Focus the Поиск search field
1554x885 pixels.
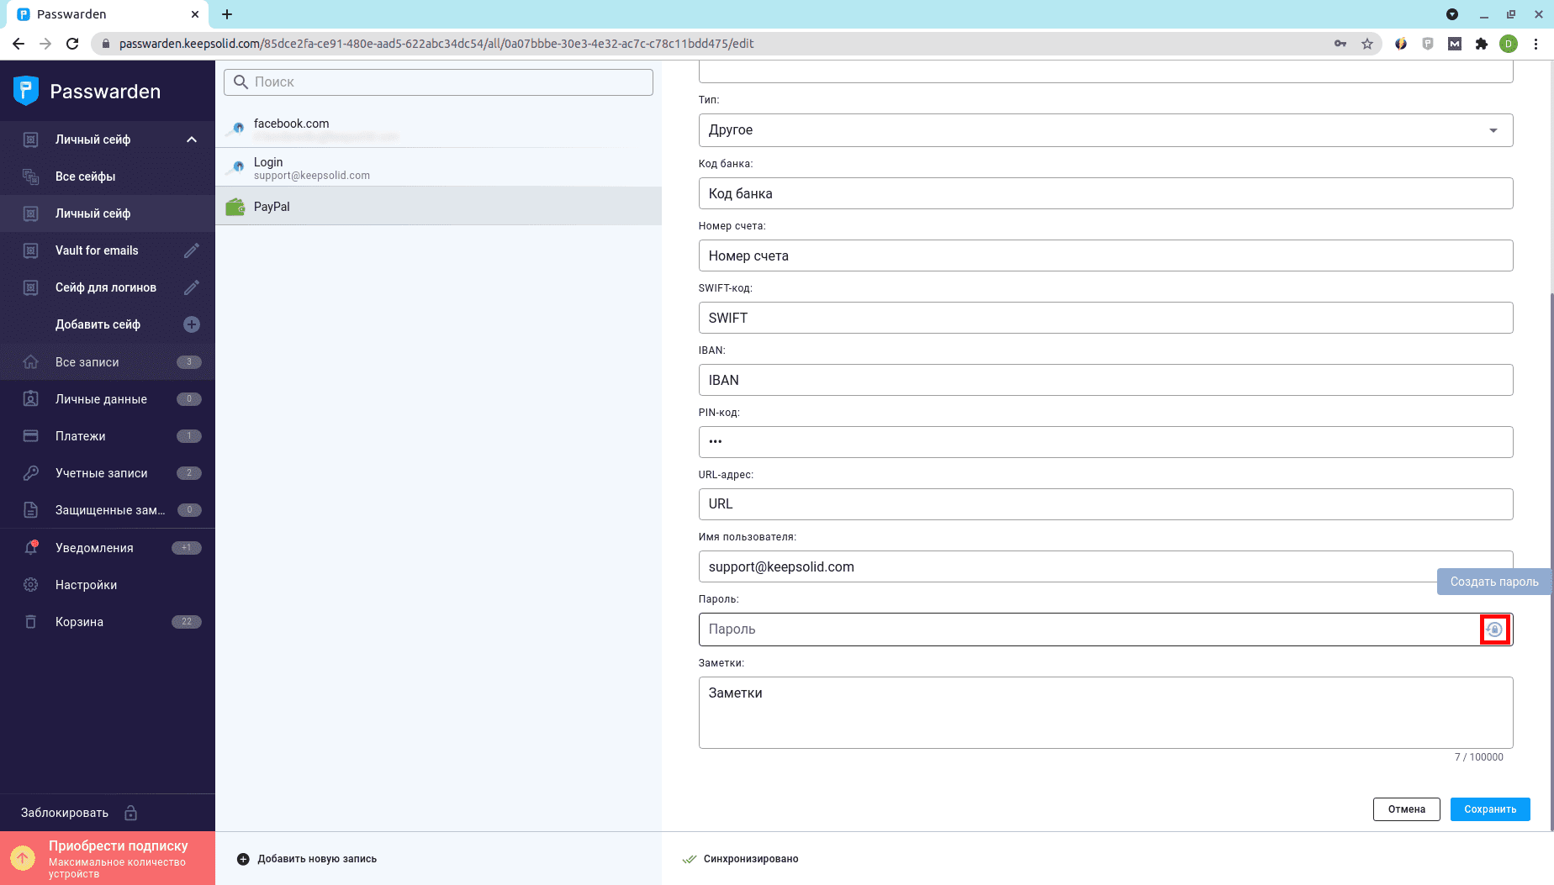446,82
